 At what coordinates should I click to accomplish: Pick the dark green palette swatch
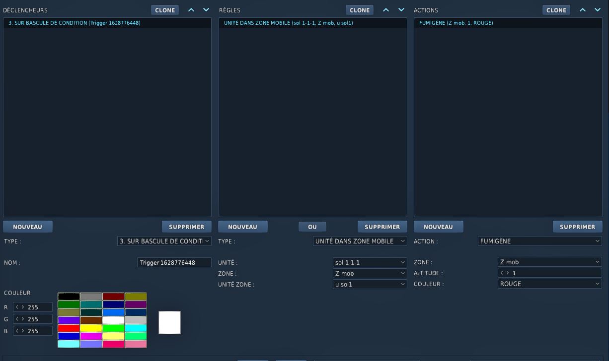click(x=69, y=304)
